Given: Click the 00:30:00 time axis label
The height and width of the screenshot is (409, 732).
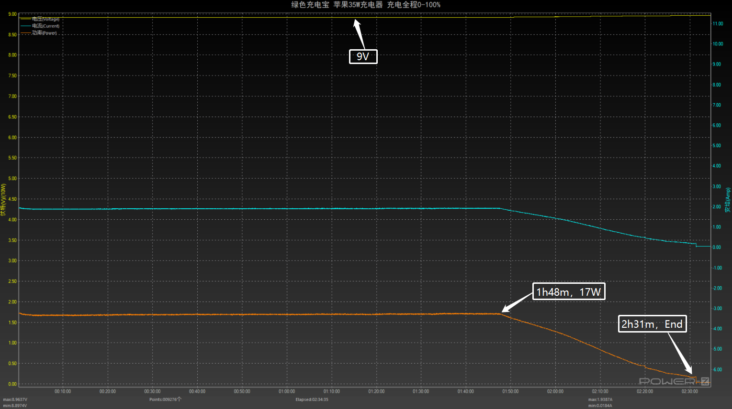Looking at the screenshot, I should [152, 391].
